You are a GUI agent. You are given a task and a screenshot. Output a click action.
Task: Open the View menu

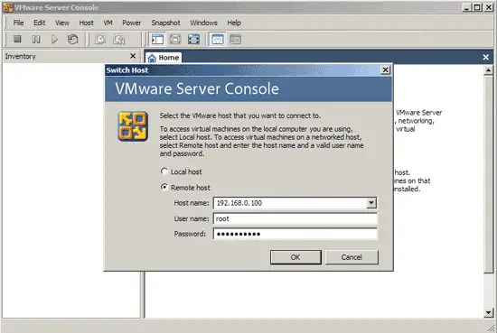click(62, 23)
